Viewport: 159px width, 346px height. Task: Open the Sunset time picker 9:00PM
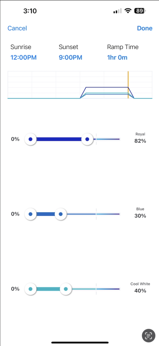[70, 57]
